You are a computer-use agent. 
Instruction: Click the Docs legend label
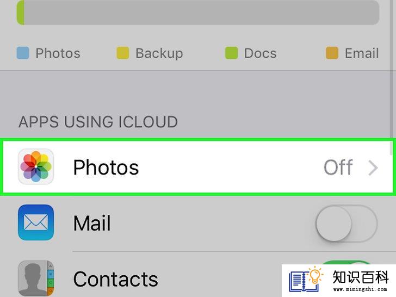pos(261,53)
